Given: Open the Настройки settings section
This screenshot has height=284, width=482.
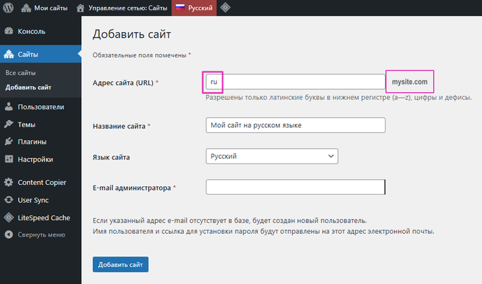Looking at the screenshot, I should coord(35,160).
